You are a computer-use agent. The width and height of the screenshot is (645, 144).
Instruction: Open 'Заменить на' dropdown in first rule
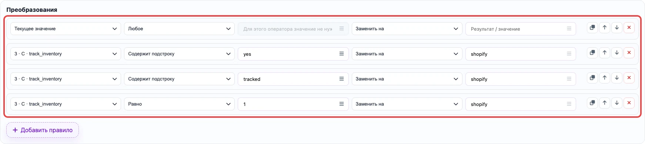point(407,29)
